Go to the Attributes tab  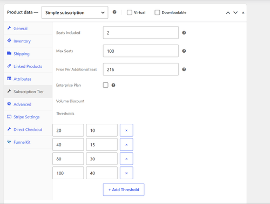click(28, 79)
